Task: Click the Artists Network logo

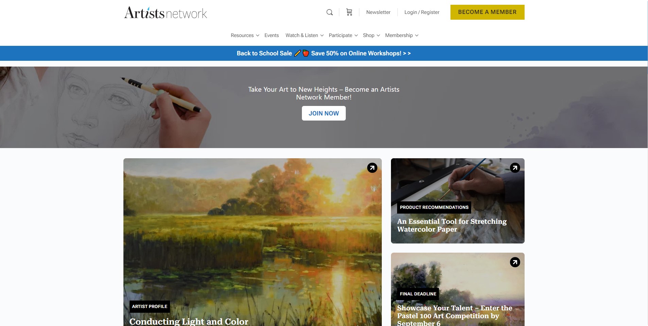Action: coord(166,13)
